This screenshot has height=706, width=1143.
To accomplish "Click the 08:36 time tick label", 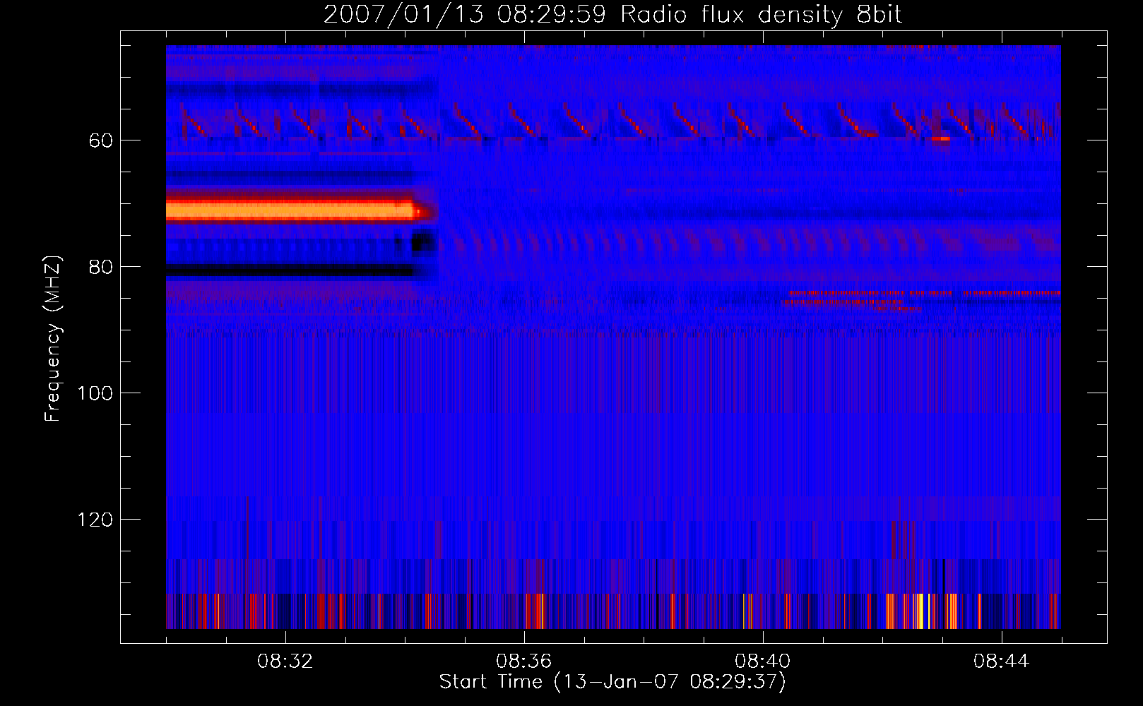I will coord(524,662).
